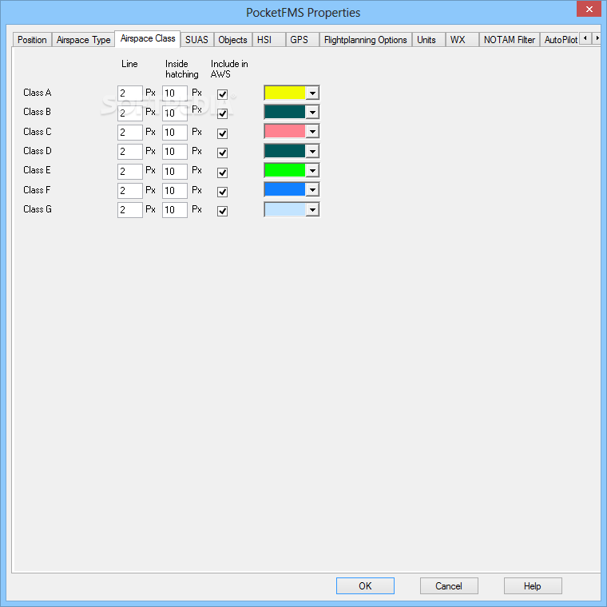
Task: Click the Cancel button
Action: [449, 585]
